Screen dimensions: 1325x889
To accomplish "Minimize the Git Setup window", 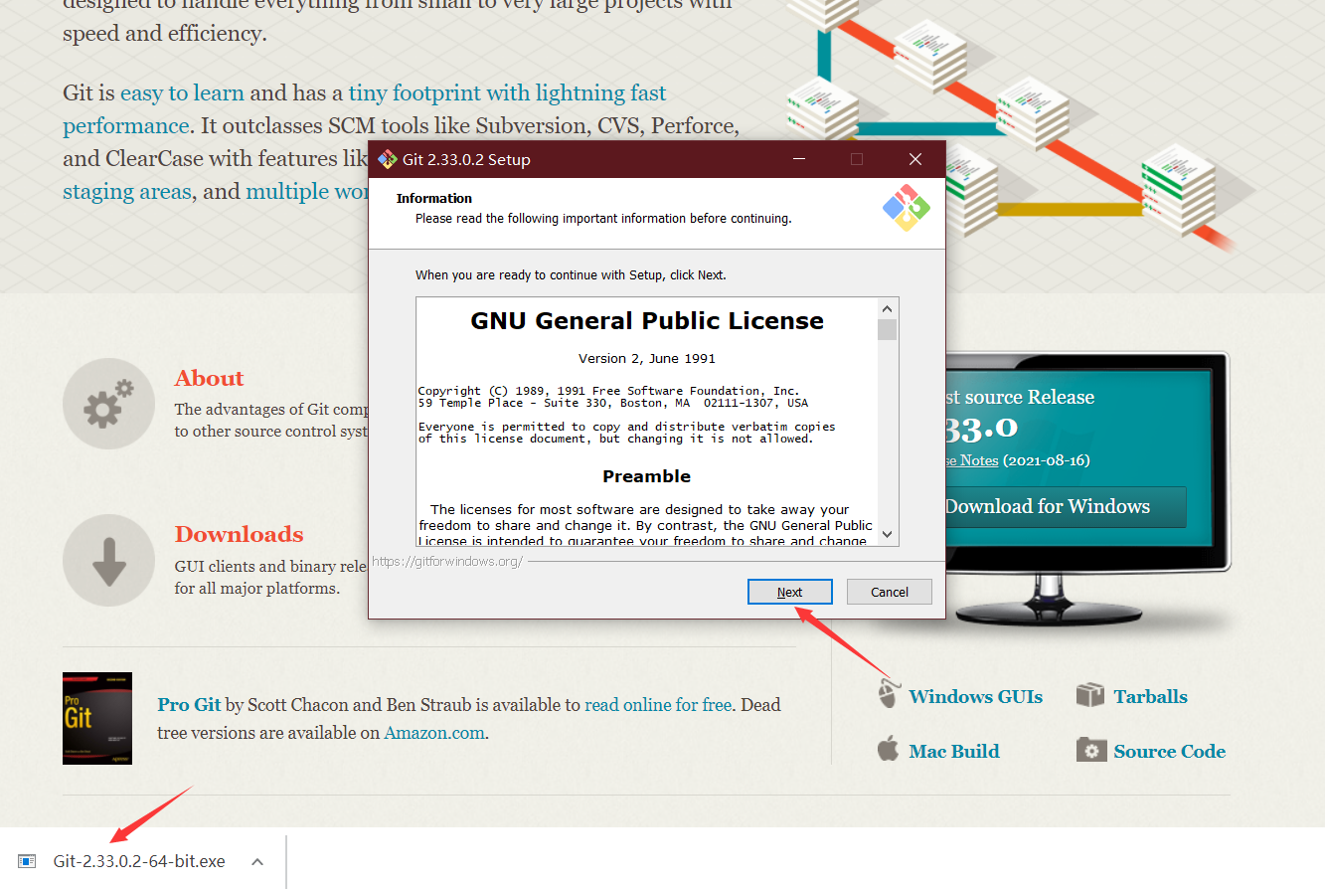I will (x=798, y=159).
